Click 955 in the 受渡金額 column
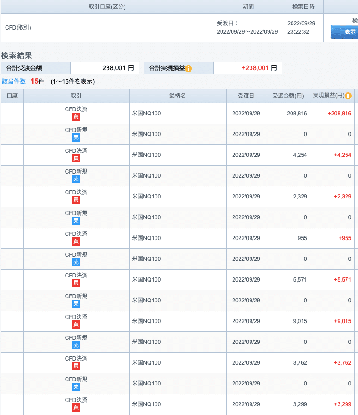Image resolution: width=358 pixels, height=415 pixels. tap(302, 238)
